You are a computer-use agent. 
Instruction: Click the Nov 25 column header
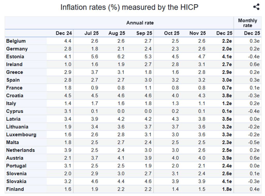197,33
